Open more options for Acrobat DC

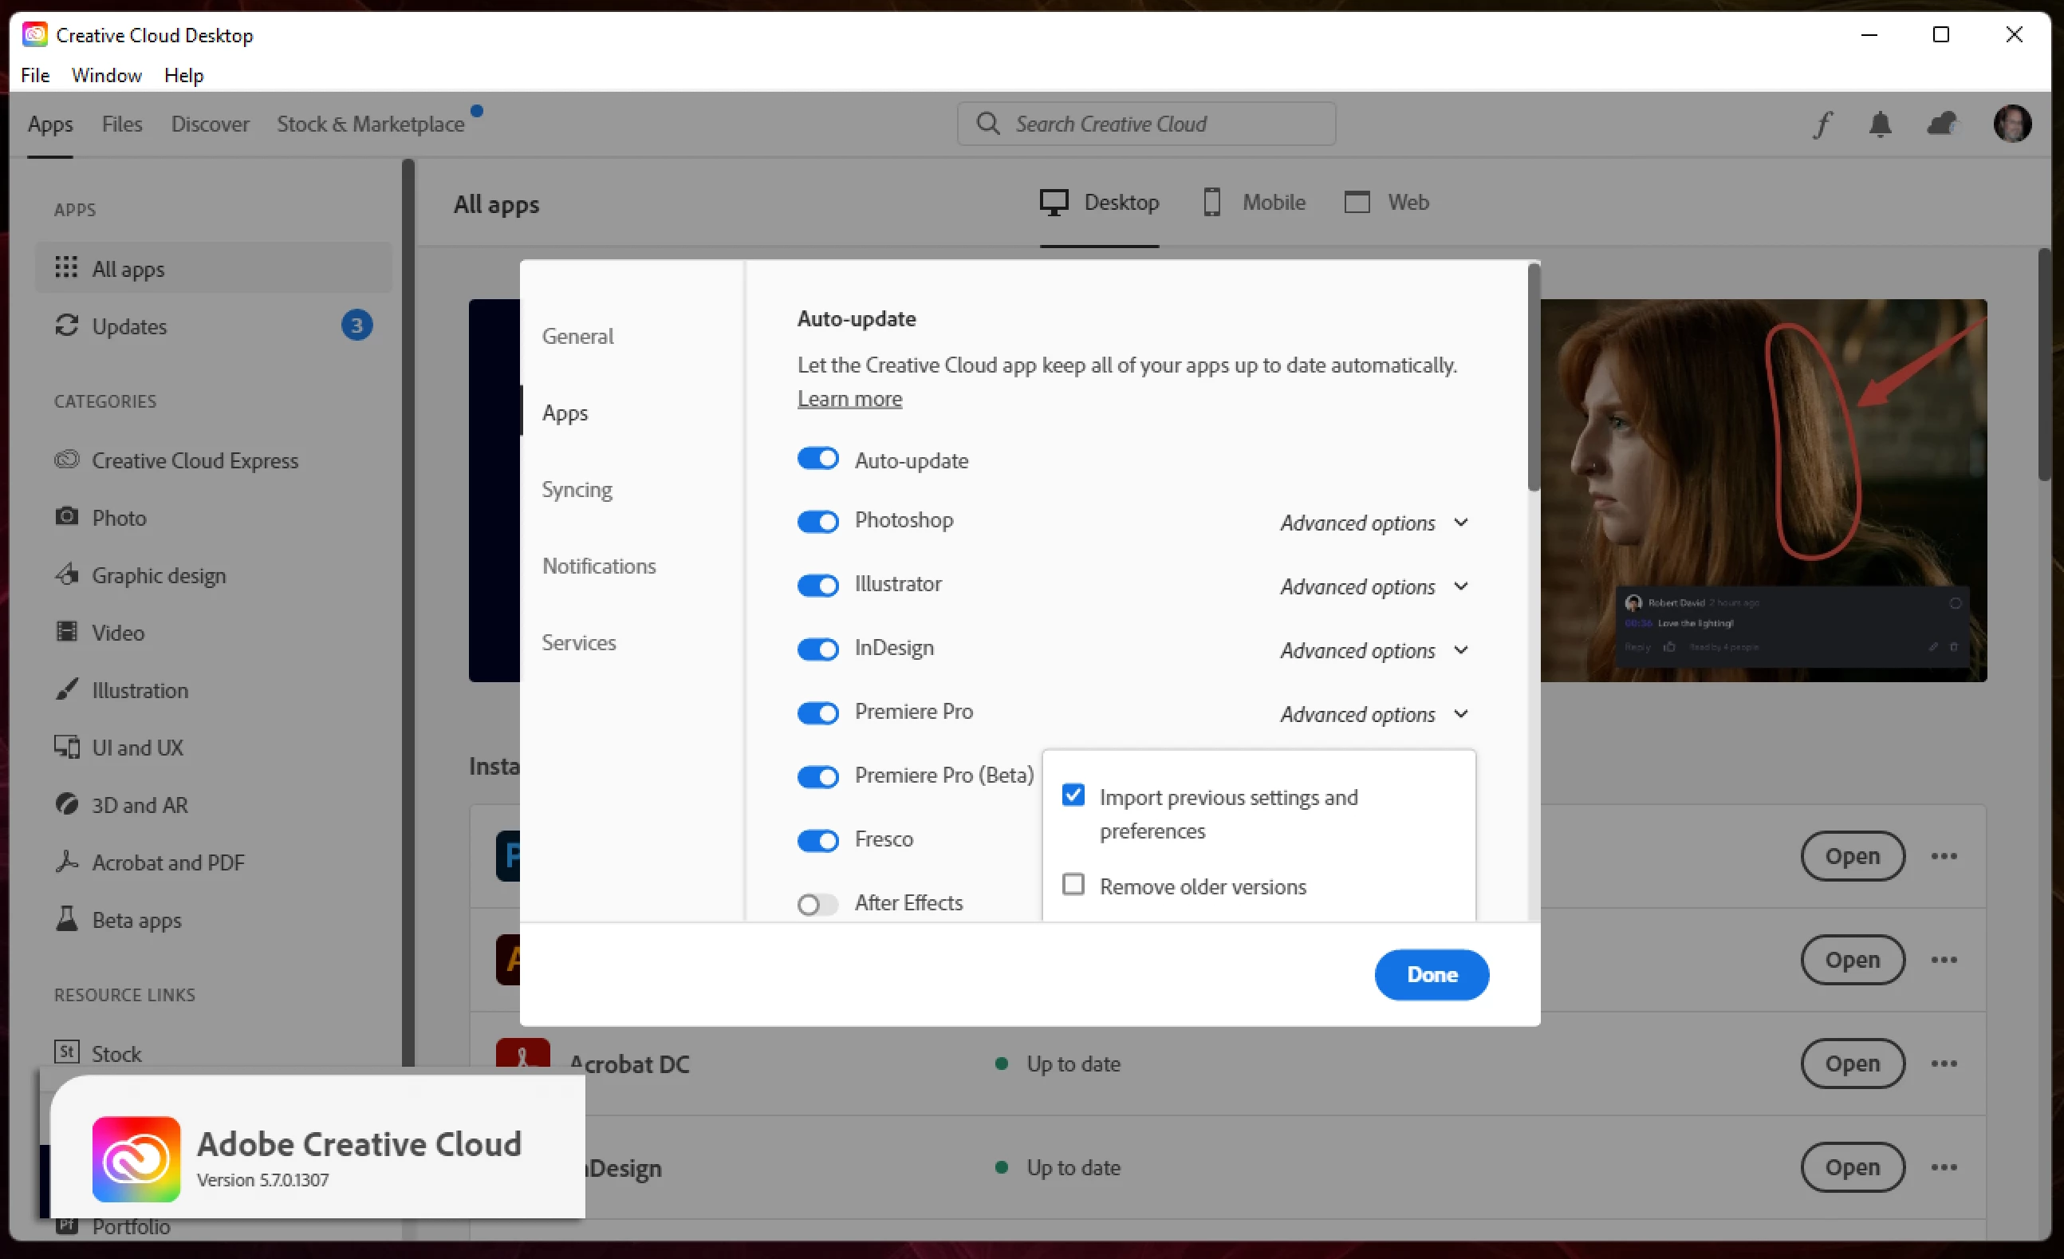(1944, 1063)
